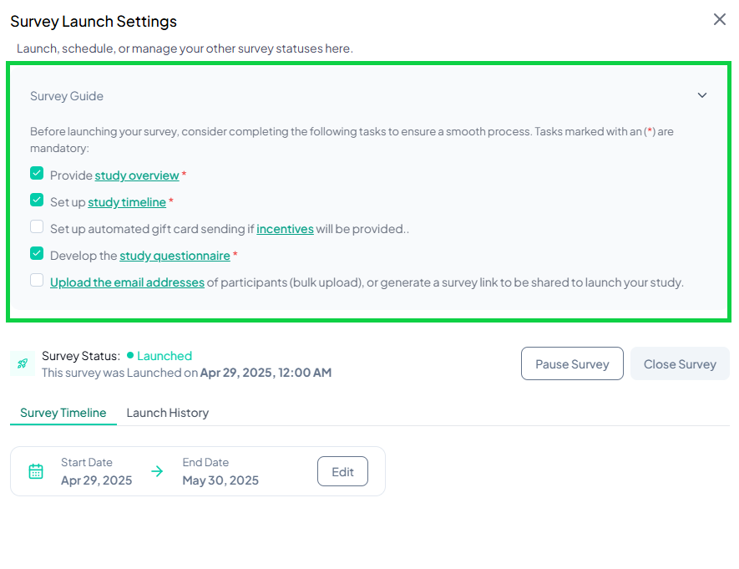Screen dimensions: 739x569
Task: Close the Survey Launch Settings dialog
Action: pos(719,19)
